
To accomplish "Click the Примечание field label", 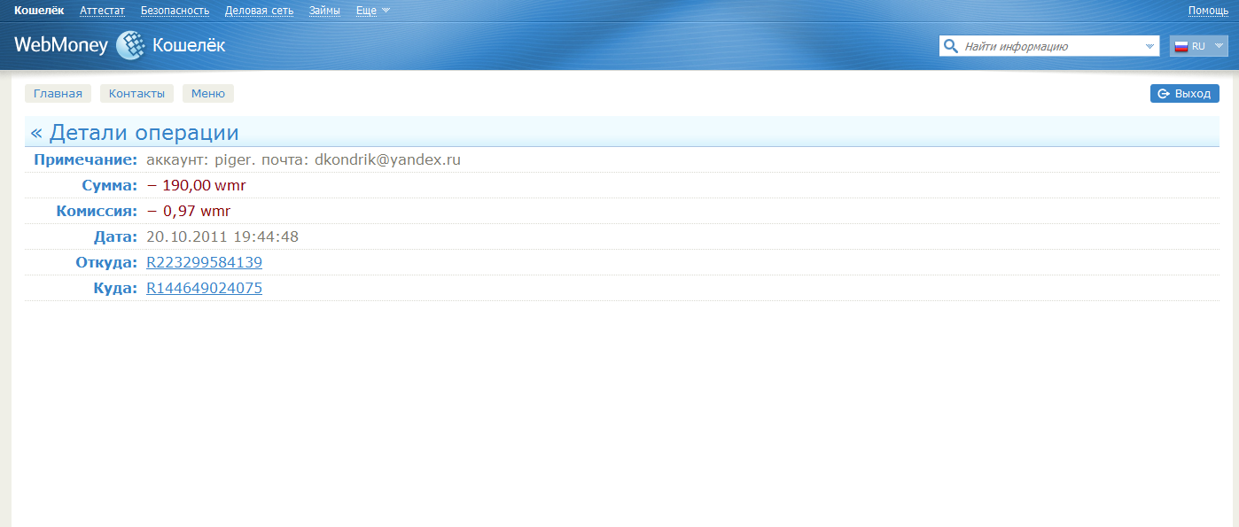I will point(85,160).
